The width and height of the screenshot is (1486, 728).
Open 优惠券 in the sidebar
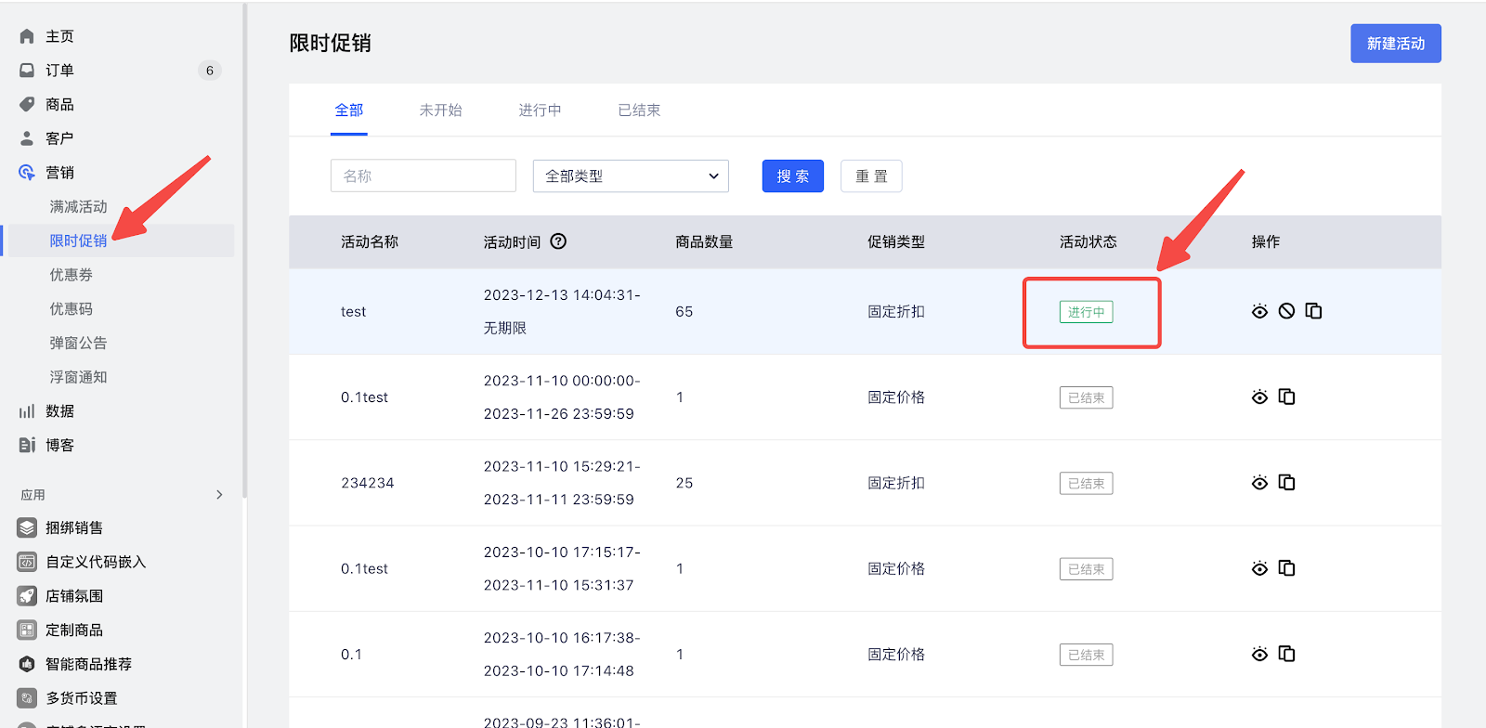click(71, 275)
